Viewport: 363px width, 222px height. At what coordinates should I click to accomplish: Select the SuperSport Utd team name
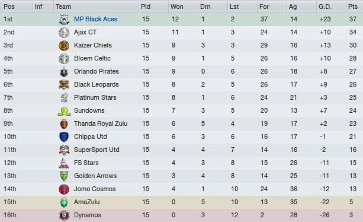click(x=97, y=150)
